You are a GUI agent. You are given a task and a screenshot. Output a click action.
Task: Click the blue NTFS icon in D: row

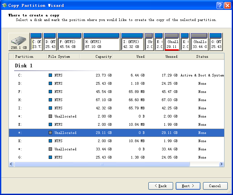(x=50, y=83)
